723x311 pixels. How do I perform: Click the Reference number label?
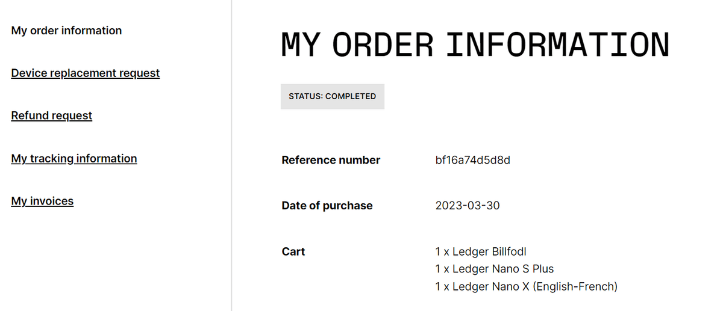(x=331, y=160)
